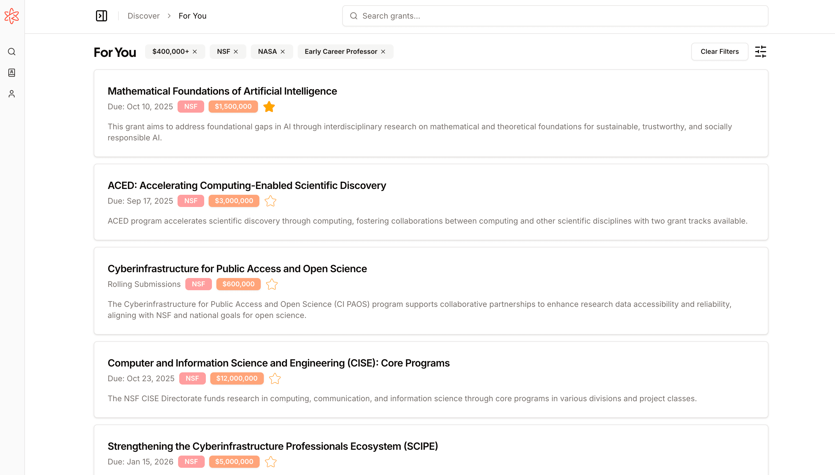Select the For You breadcrumb

pos(193,16)
